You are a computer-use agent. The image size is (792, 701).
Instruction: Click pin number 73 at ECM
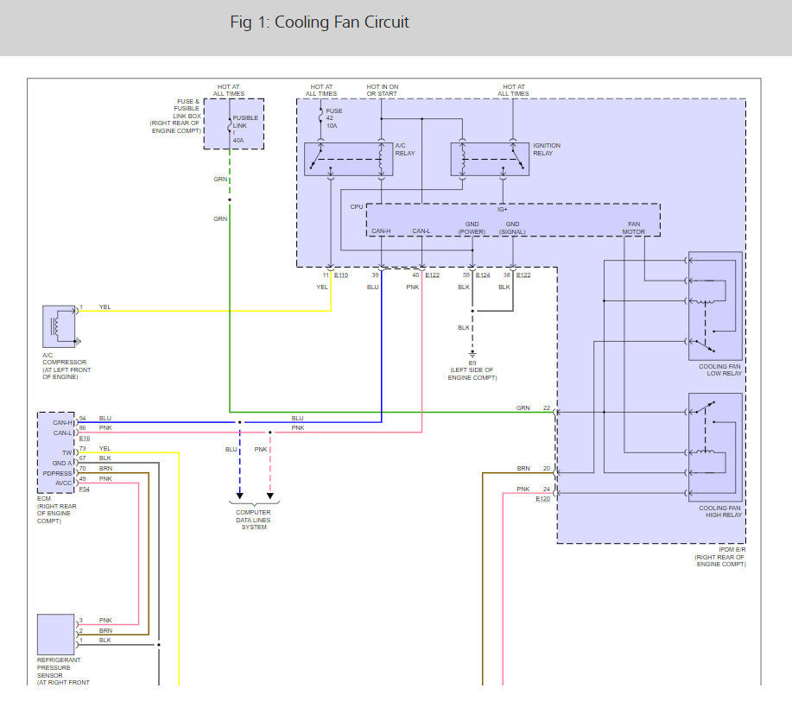(82, 448)
